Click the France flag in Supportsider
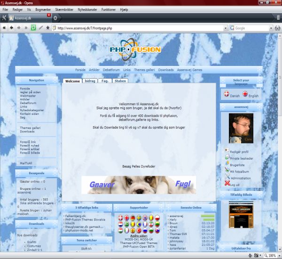Image resolution: width=282 pixels, height=259 pixels. point(145,224)
